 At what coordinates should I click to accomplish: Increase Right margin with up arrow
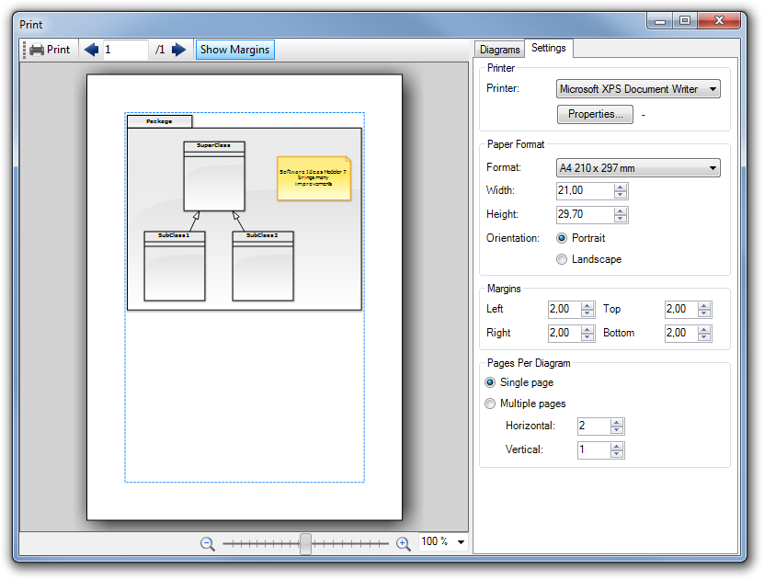587,330
